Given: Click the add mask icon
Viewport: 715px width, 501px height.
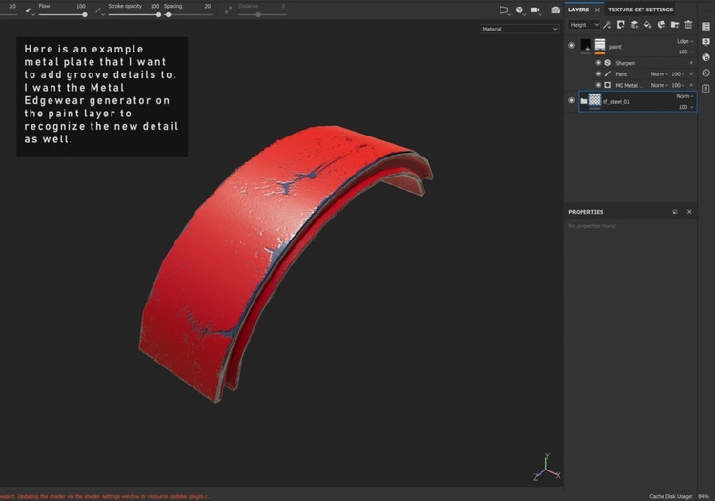Looking at the screenshot, I should (620, 25).
